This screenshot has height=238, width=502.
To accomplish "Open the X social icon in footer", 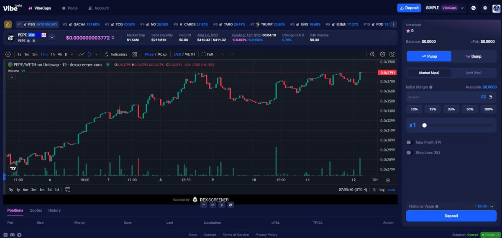I will coord(6,235).
